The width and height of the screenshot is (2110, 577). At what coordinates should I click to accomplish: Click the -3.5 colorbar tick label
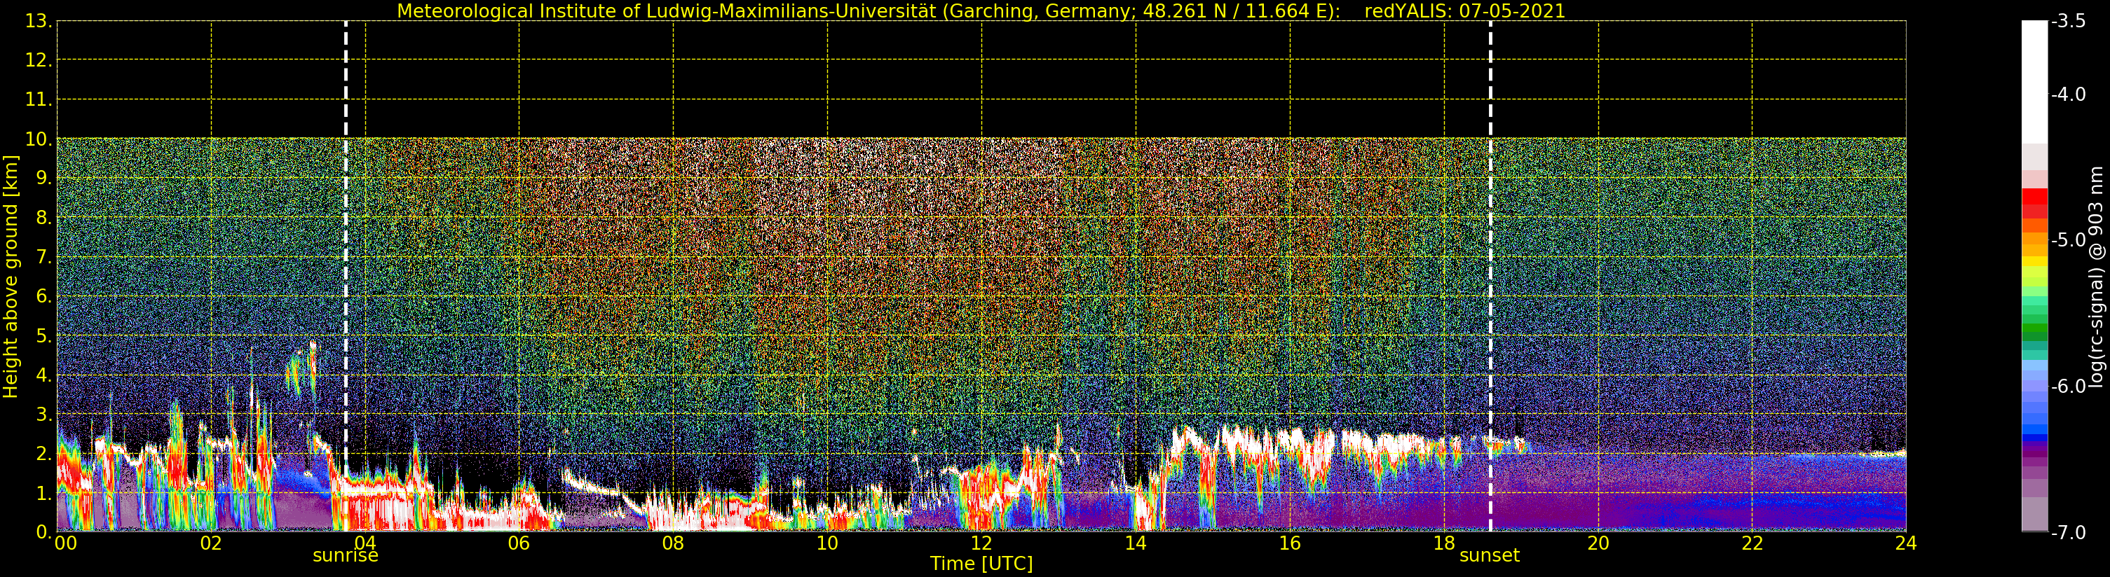[2068, 21]
